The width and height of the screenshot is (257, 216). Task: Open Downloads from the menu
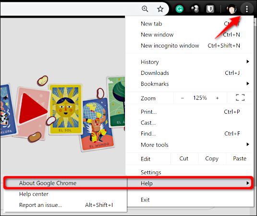tap(189, 73)
